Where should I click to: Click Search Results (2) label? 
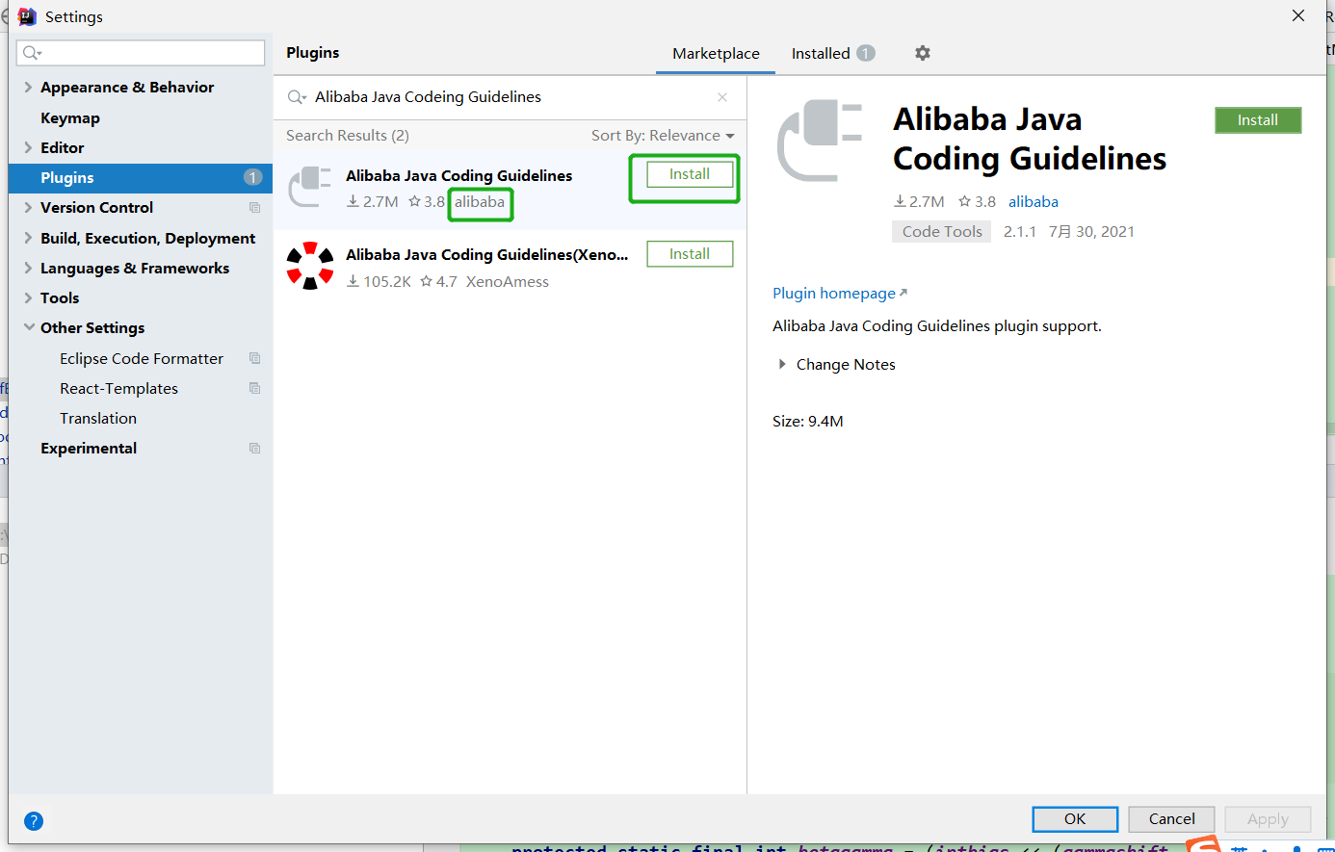tap(348, 136)
